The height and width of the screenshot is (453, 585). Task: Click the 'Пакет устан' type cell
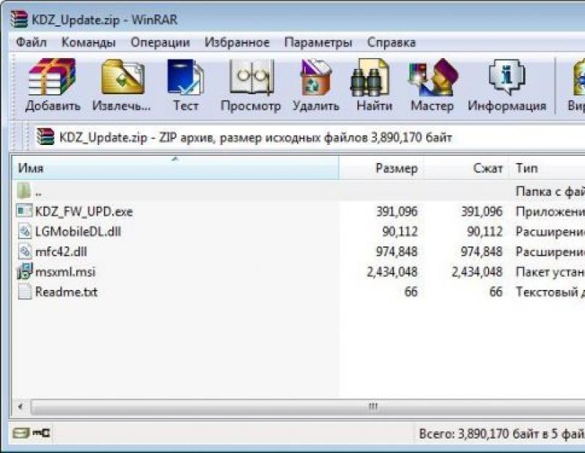coord(550,272)
